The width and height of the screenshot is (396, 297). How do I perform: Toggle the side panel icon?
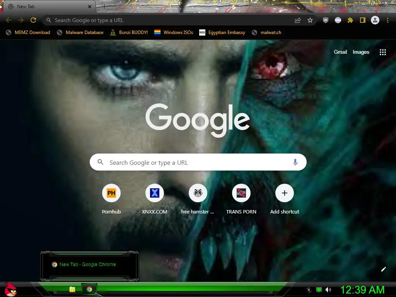tap(363, 20)
